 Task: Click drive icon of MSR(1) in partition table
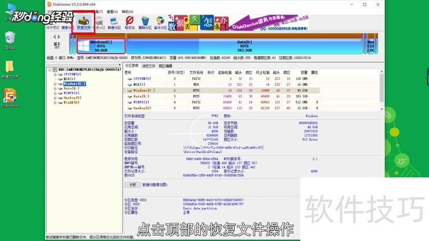[130, 85]
